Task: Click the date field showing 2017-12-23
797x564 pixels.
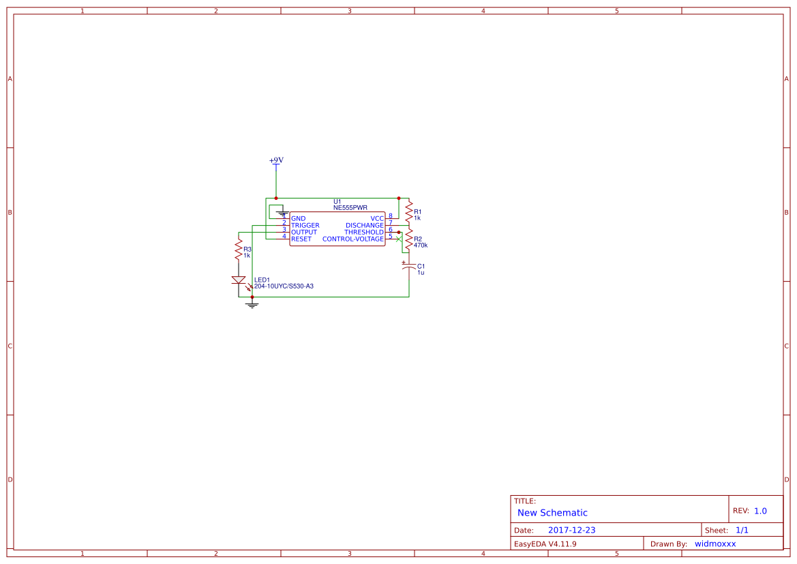Action: point(571,529)
